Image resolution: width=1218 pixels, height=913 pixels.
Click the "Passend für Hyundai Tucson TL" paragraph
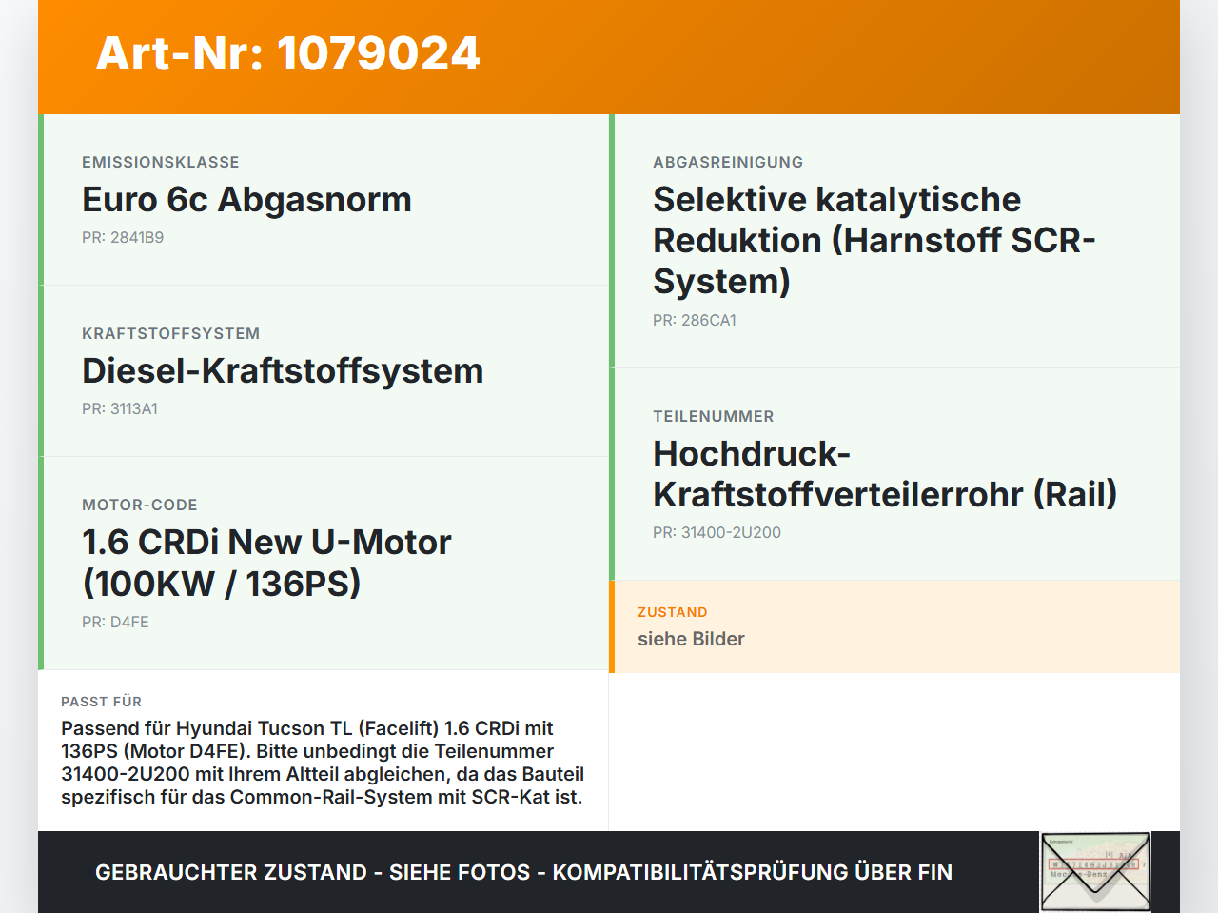323,763
